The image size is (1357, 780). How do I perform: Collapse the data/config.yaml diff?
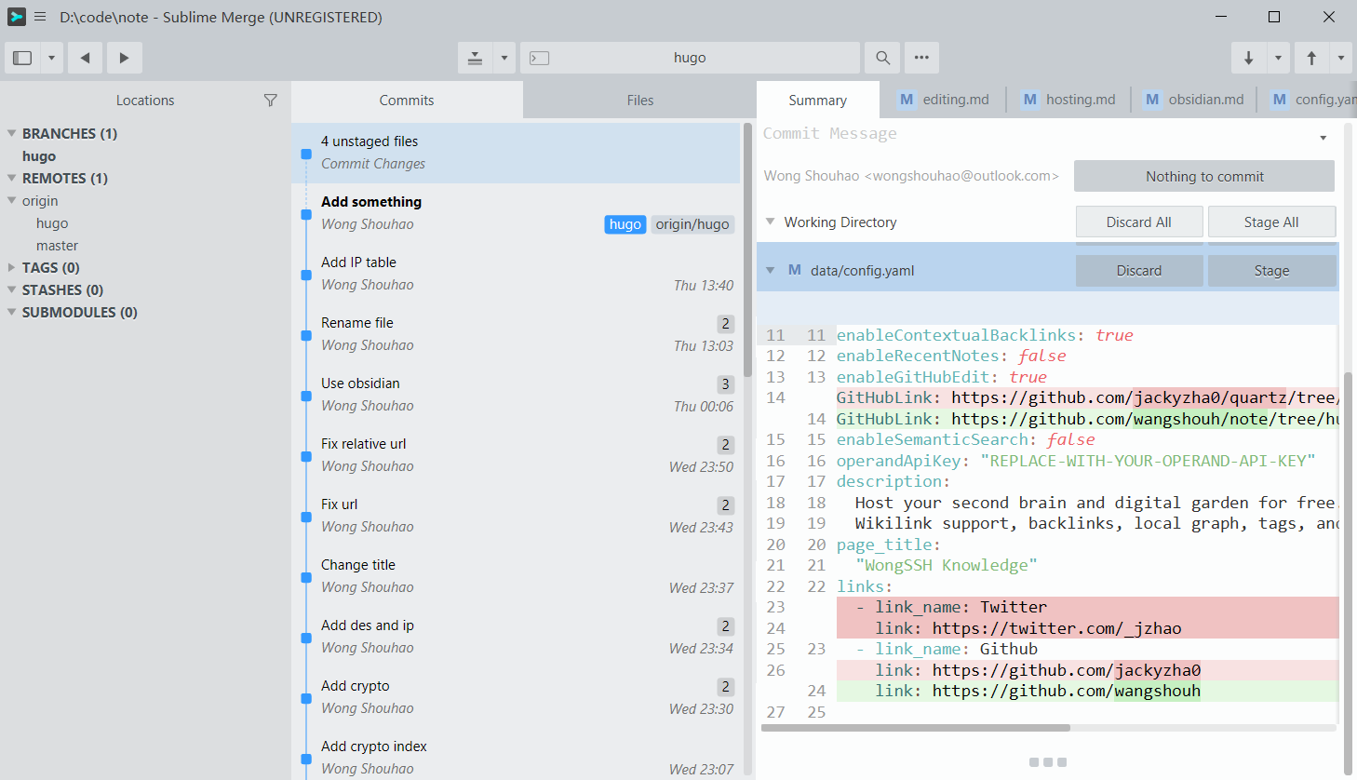pyautogui.click(x=770, y=269)
